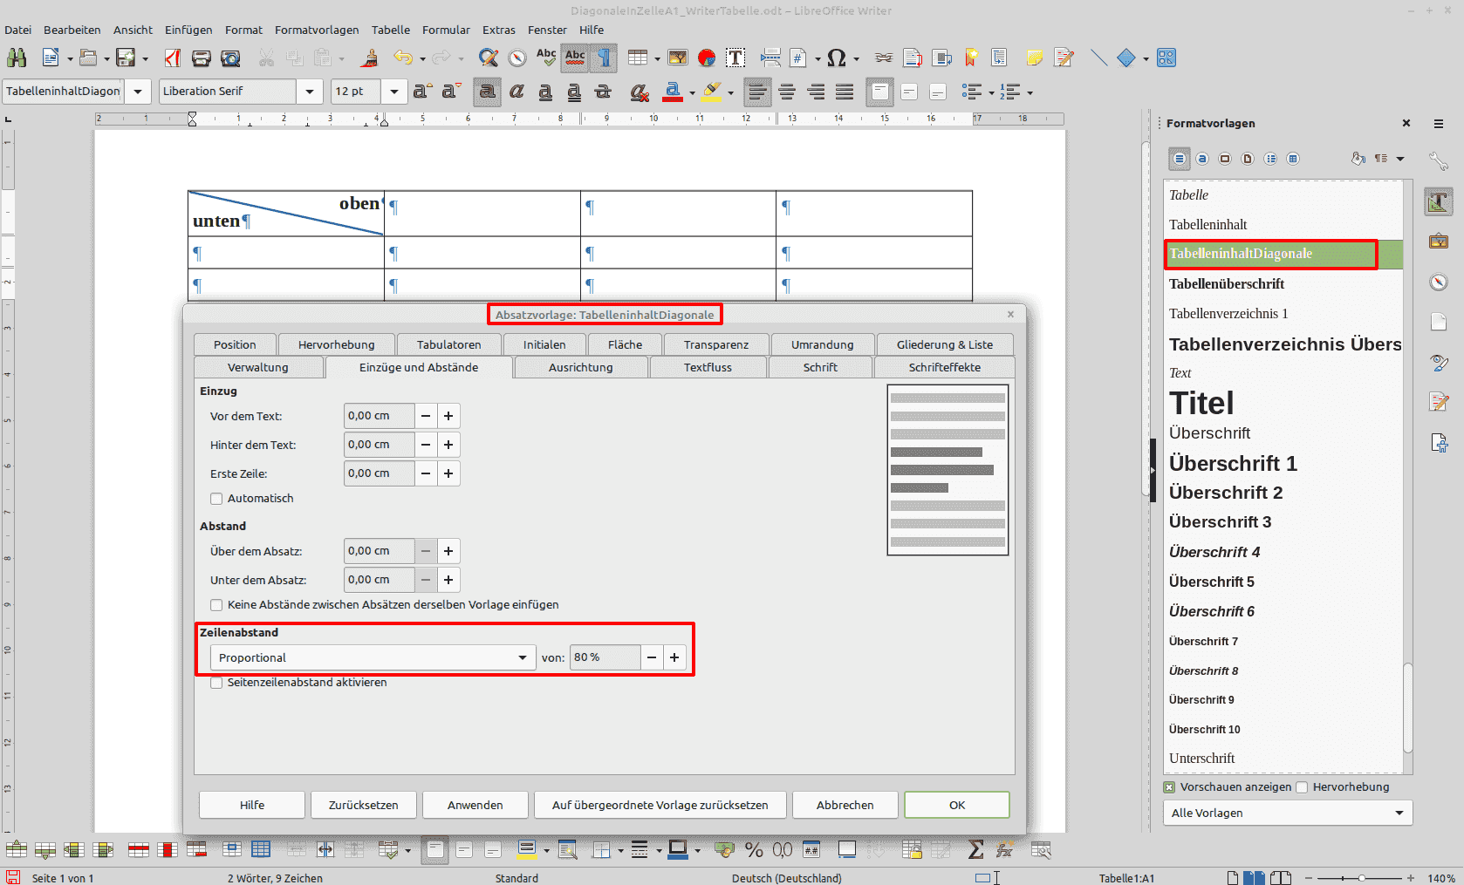Open sidebar Gallery icon
The height and width of the screenshot is (885, 1464).
coord(1439,241)
